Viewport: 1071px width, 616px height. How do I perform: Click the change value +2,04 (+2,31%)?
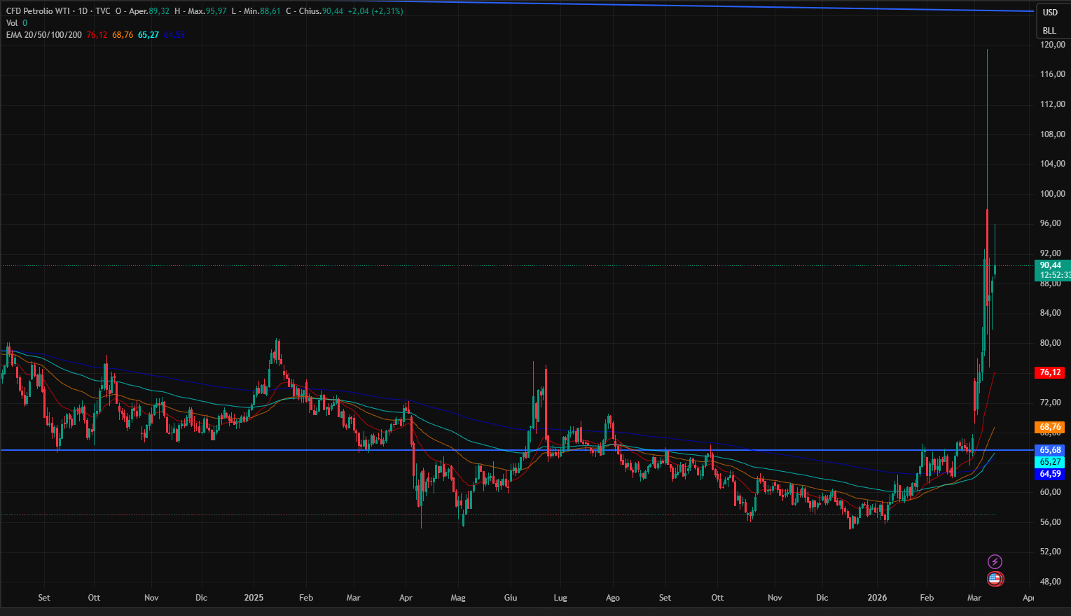click(375, 11)
